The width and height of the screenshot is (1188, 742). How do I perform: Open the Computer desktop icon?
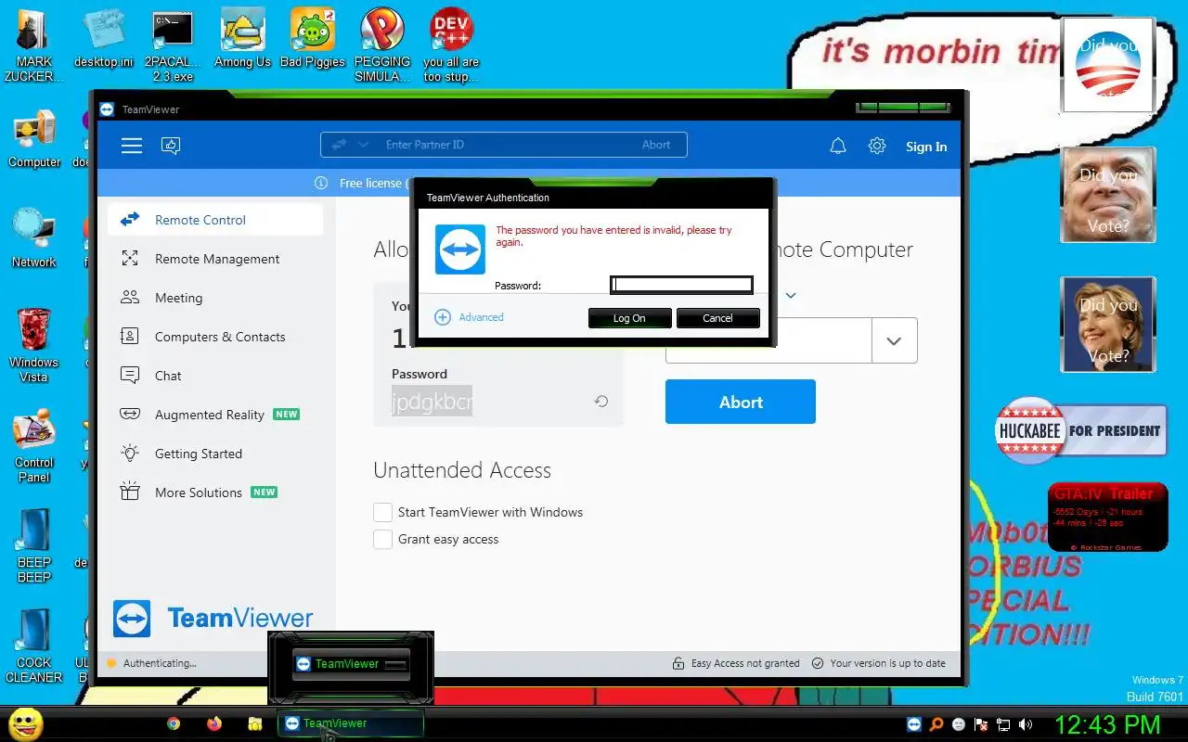pyautogui.click(x=34, y=139)
